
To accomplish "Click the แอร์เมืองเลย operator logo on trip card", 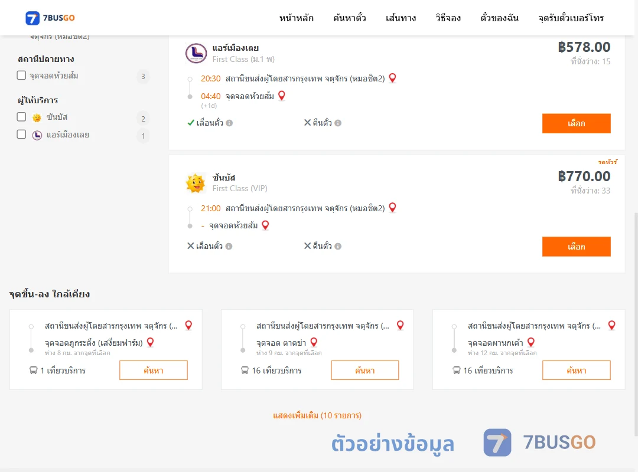I will [x=196, y=53].
